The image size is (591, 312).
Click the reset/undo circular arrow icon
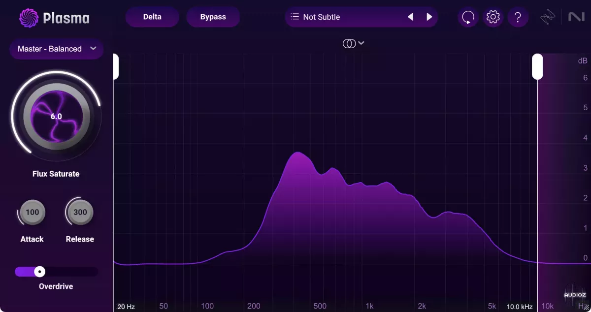pyautogui.click(x=468, y=17)
